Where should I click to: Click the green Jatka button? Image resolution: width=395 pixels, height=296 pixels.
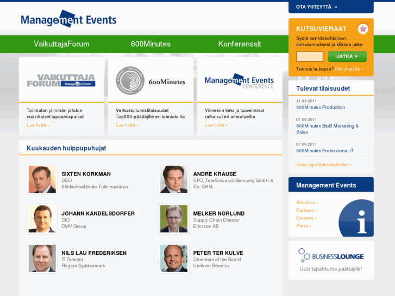(x=347, y=56)
